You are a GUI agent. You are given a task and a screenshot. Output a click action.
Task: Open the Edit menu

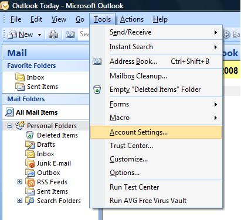36,19
